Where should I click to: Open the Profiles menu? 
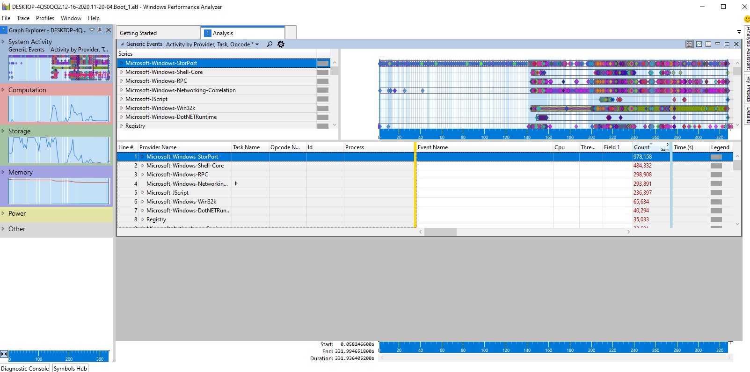coord(45,18)
